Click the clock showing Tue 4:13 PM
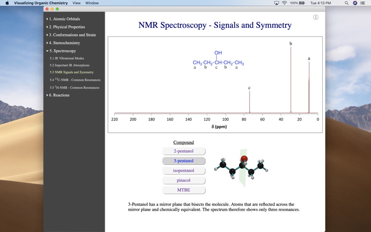The image size is (371, 232). click(x=320, y=3)
